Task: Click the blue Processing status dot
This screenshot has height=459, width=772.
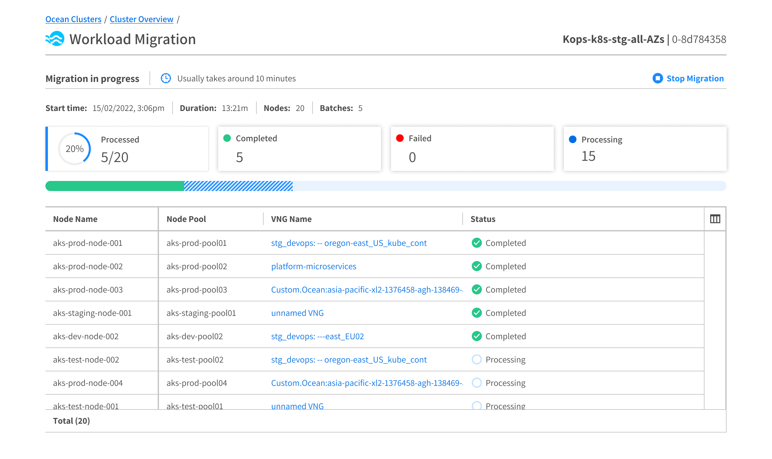Action: pos(573,139)
